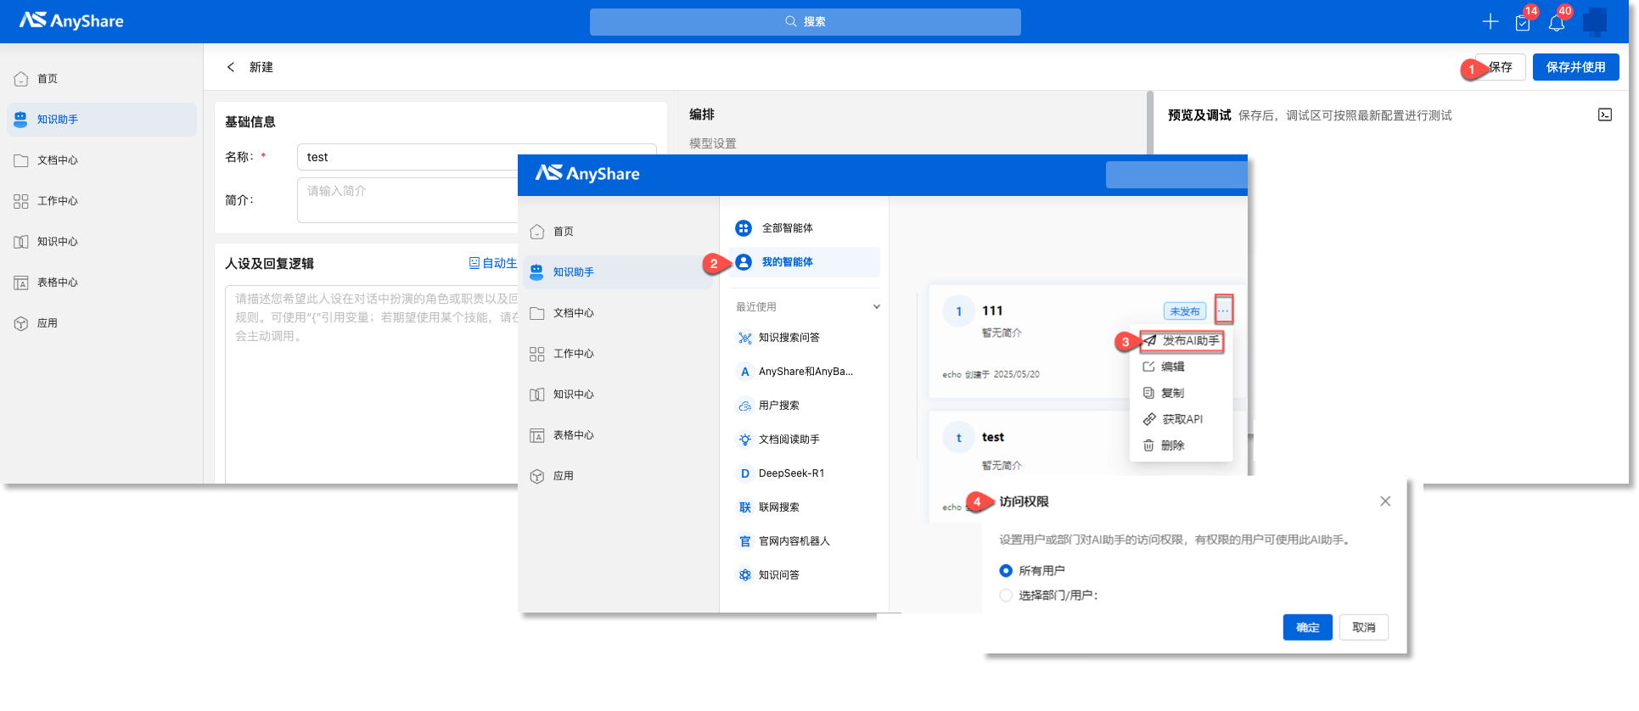Viewport: 1639px width, 711px height.
Task: Open 应用 in the back window sidebar
Action: (102, 323)
